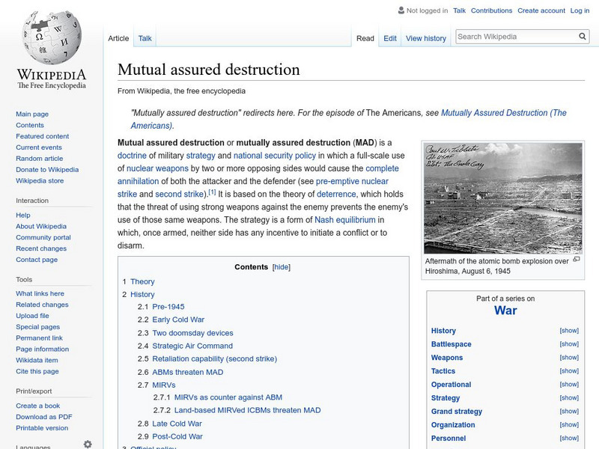Jump to Theory in contents
Image resolution: width=599 pixels, height=449 pixels.
coord(142,281)
